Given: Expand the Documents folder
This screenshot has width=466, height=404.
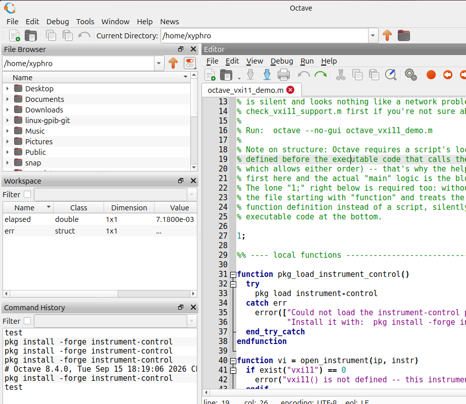Looking at the screenshot, I should (8, 99).
